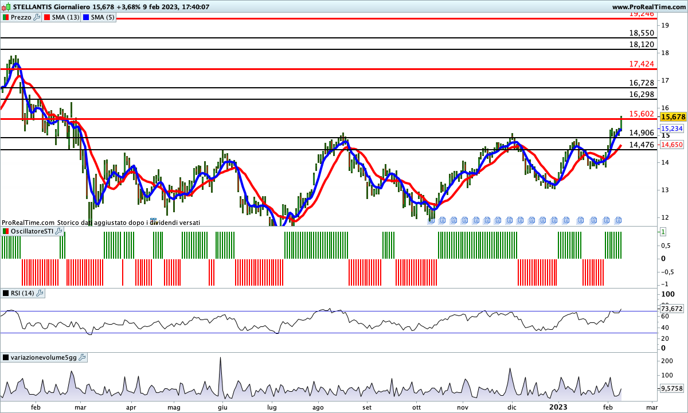This screenshot has width=688, height=413.
Task: Click the Storico dati aggiustato dividendi note
Action: (x=128, y=222)
